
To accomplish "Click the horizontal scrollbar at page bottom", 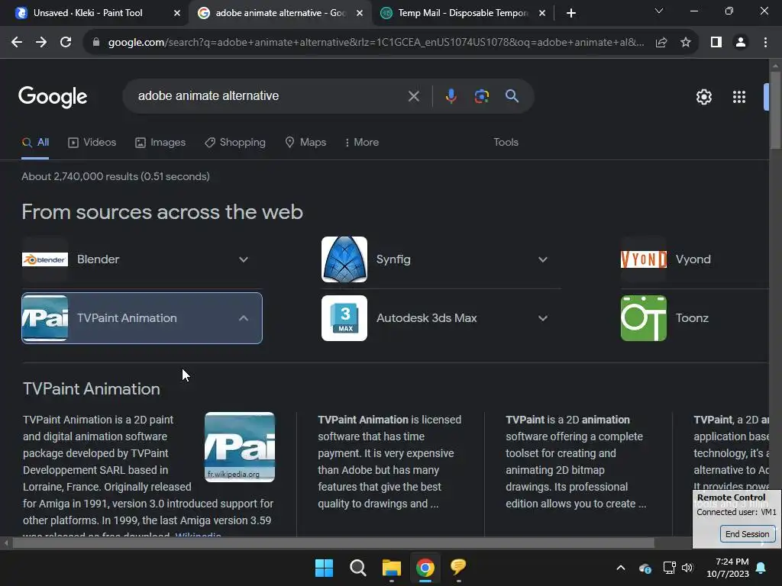I will pos(333,543).
